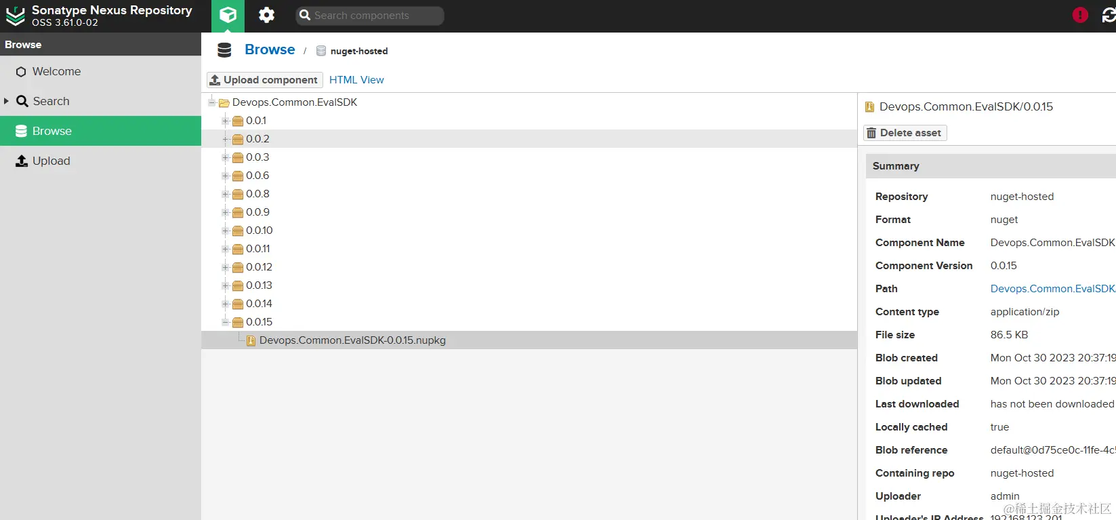Click the package icon of version 0.0.12
Image resolution: width=1116 pixels, height=520 pixels.
[x=238, y=267]
